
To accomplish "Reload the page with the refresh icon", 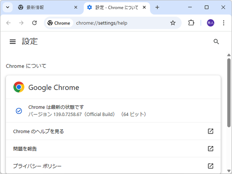I will [x=34, y=23].
